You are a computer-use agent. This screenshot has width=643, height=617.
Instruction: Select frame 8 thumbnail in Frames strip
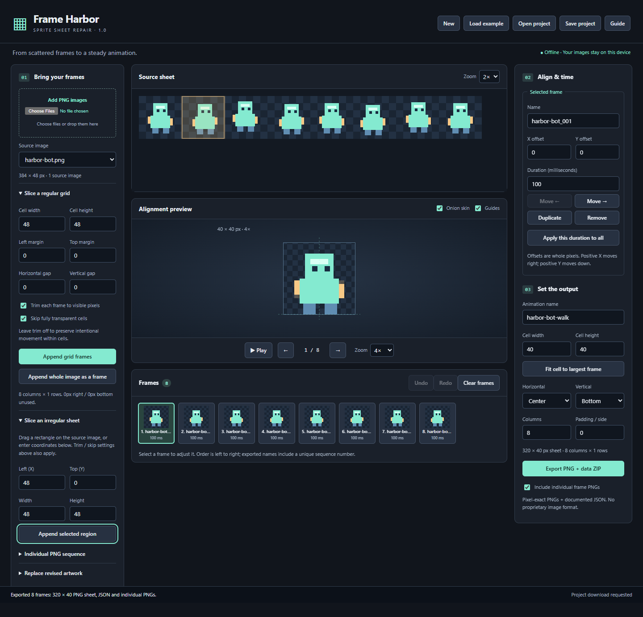(x=438, y=423)
